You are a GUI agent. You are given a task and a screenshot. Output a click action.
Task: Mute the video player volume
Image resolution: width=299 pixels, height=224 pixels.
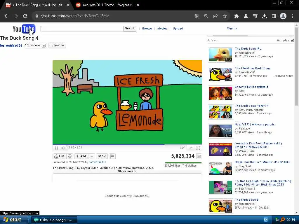(63, 148)
